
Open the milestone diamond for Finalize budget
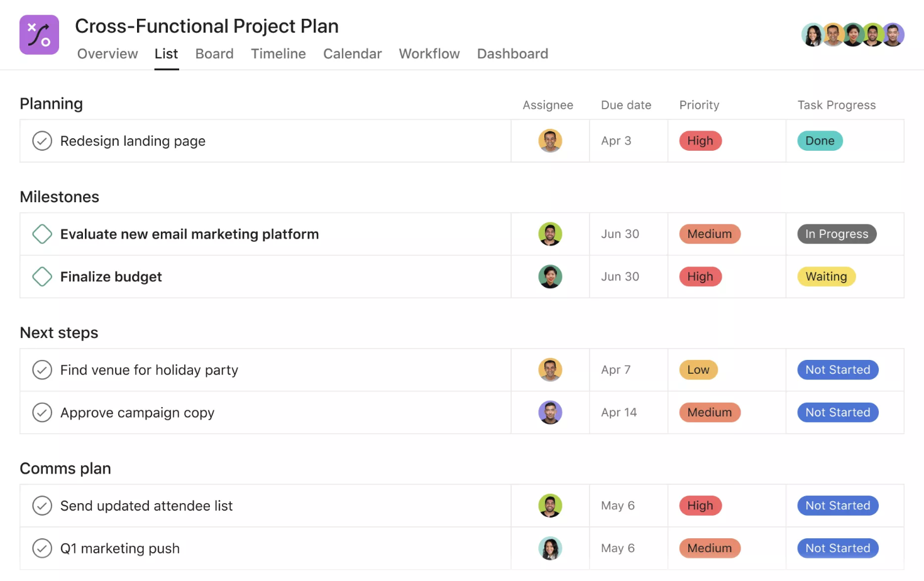[x=41, y=276]
